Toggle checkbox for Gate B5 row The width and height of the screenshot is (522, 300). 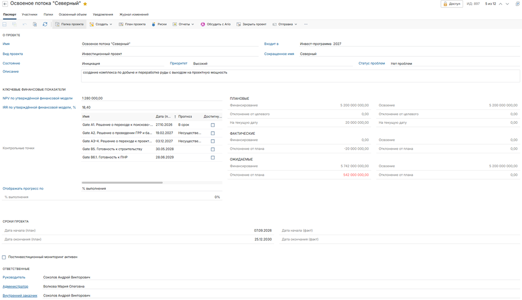[x=213, y=149]
